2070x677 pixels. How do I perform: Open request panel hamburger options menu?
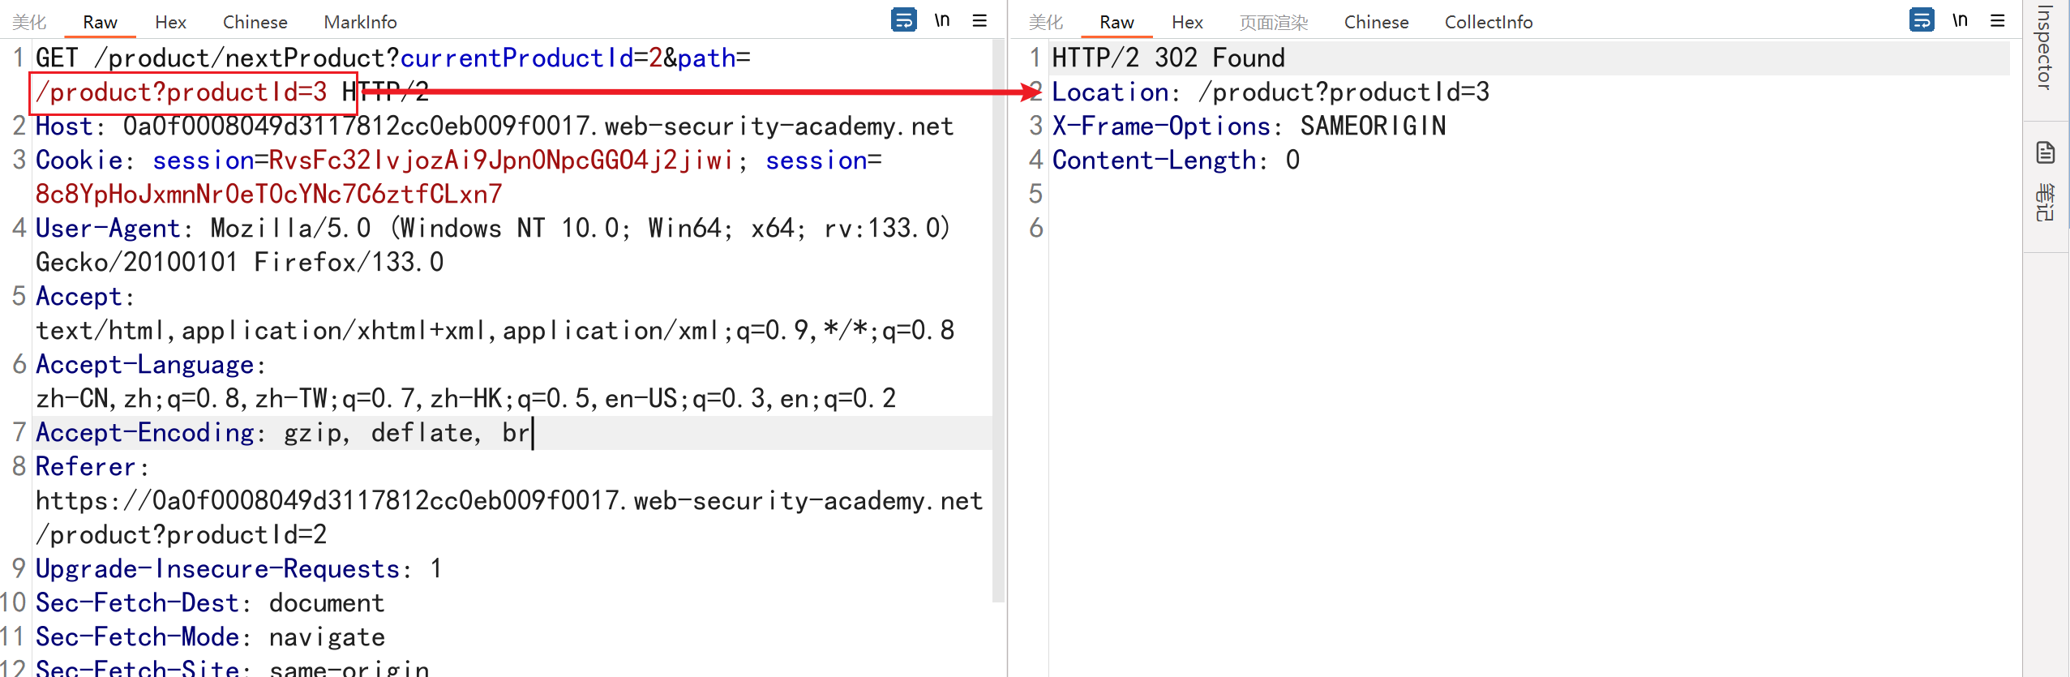[x=979, y=20]
